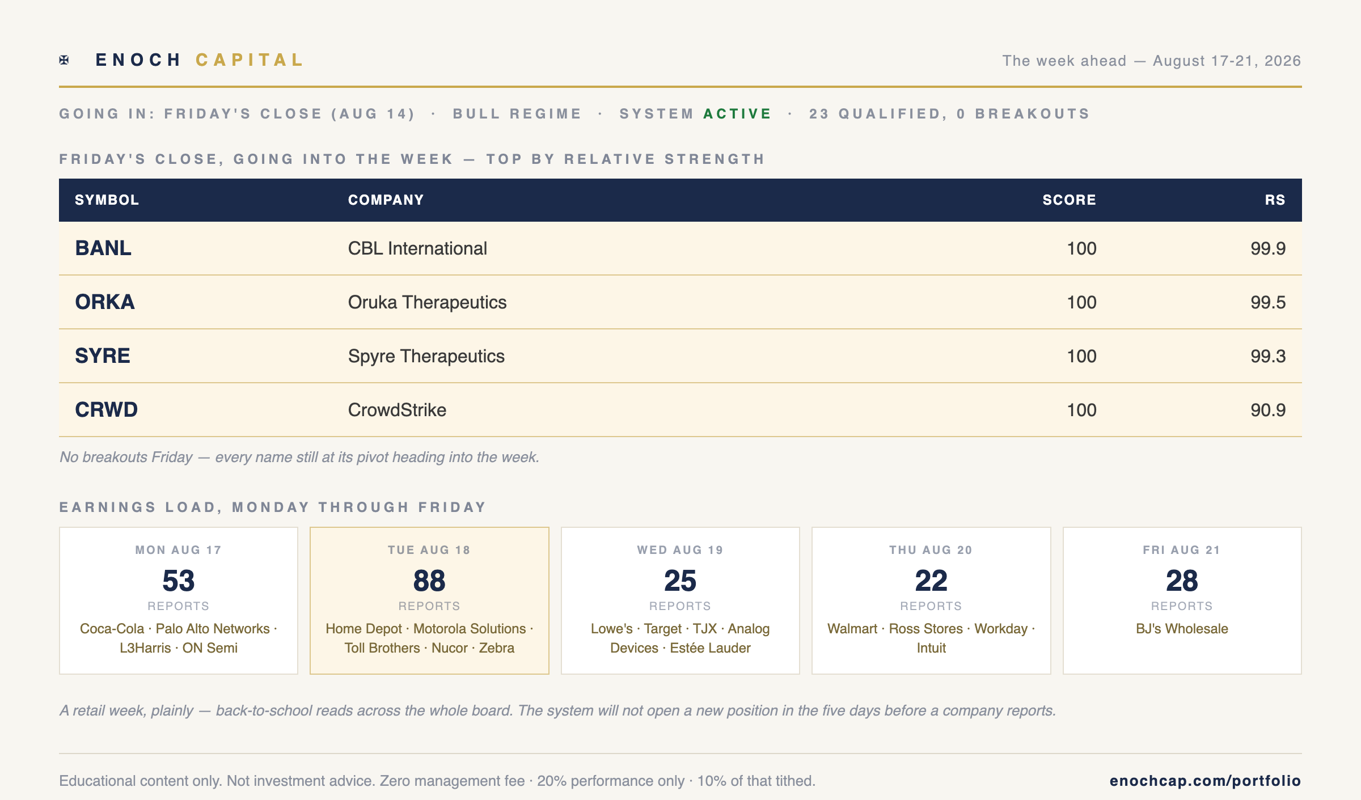Select the ORKA symbol

[x=105, y=302]
